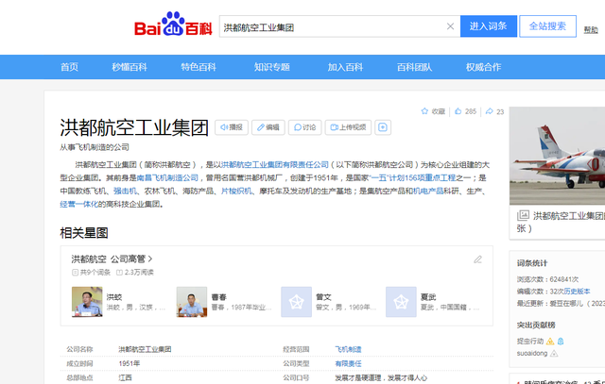Viewport: 605px width, 384px height.
Task: Open the 经营一体化 link
Action: point(79,204)
